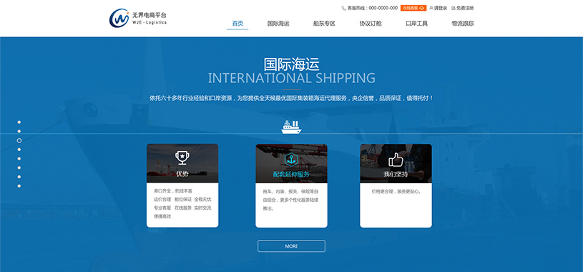Image resolution: width=583 pixels, height=272 pixels.
Task: Click the headset icon in 在线客服 button
Action: click(x=421, y=8)
